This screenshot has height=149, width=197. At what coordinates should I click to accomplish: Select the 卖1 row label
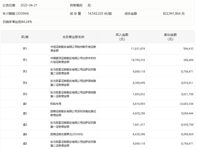(x=25, y=104)
